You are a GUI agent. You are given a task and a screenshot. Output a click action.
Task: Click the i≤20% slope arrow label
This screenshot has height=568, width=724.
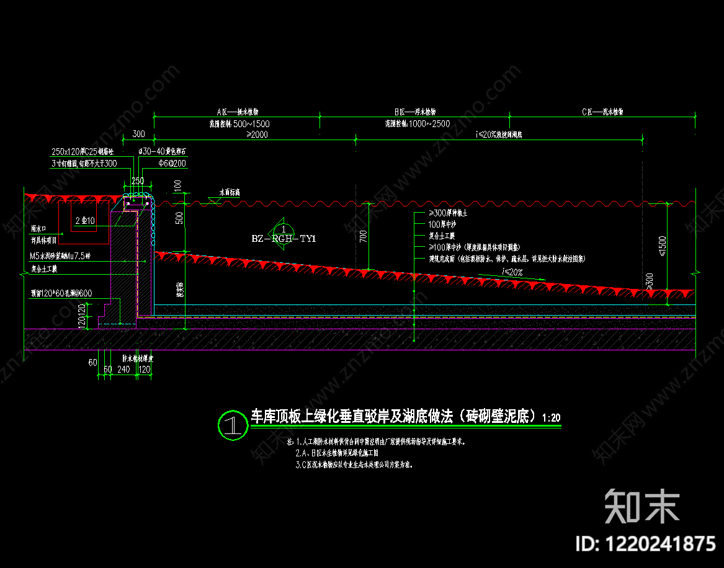click(512, 272)
